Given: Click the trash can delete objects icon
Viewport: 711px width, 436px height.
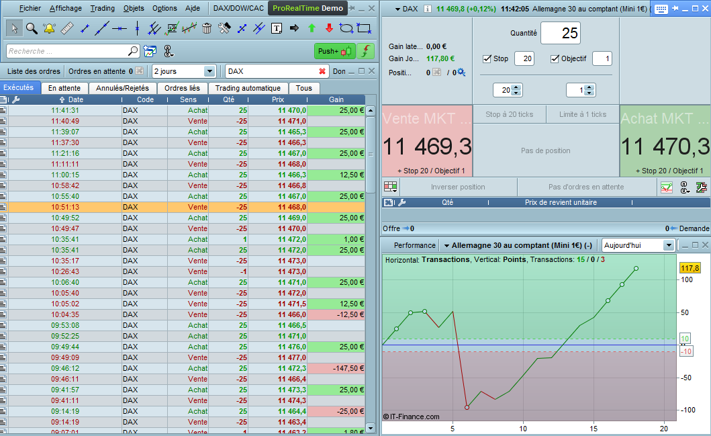Looking at the screenshot, I should click(207, 28).
